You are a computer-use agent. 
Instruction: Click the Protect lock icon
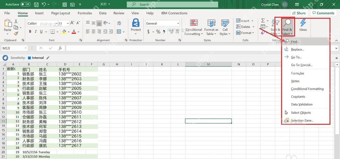click(136, 23)
